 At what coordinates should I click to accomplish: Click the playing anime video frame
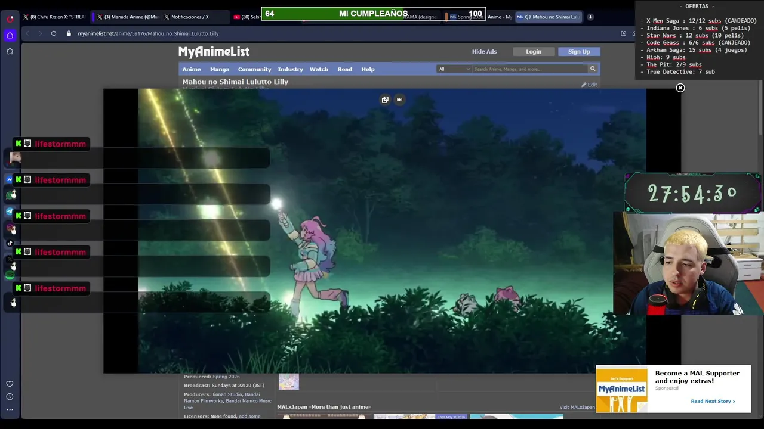pos(392,231)
